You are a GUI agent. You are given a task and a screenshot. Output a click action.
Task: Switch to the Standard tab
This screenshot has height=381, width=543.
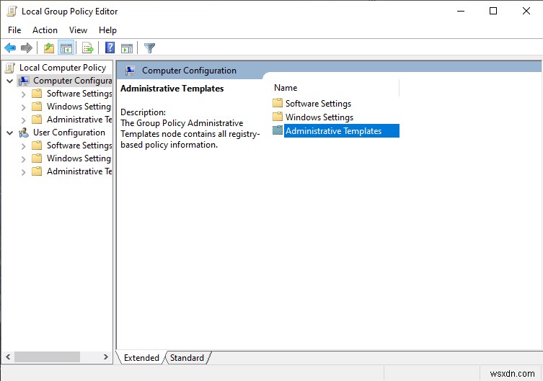tap(187, 357)
